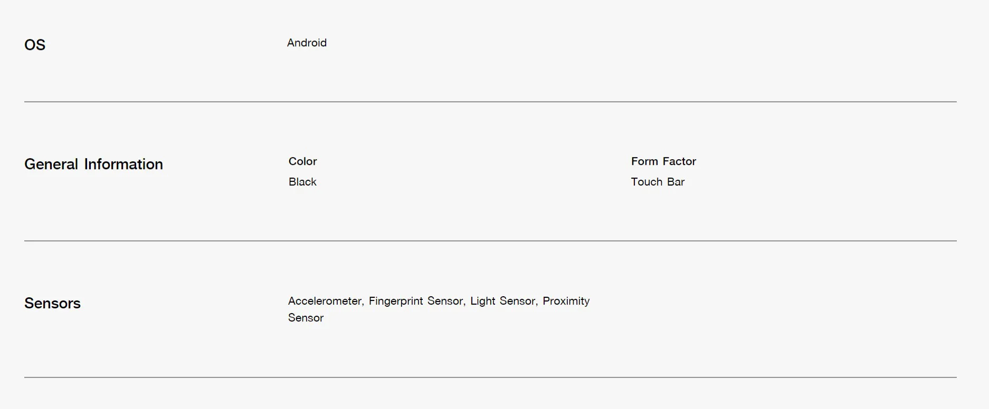Select the Black color value
The height and width of the screenshot is (409, 989).
(x=302, y=182)
